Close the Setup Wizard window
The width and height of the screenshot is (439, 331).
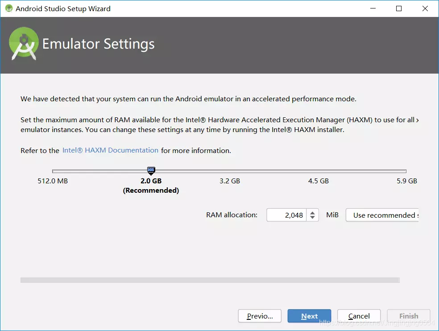pos(425,8)
